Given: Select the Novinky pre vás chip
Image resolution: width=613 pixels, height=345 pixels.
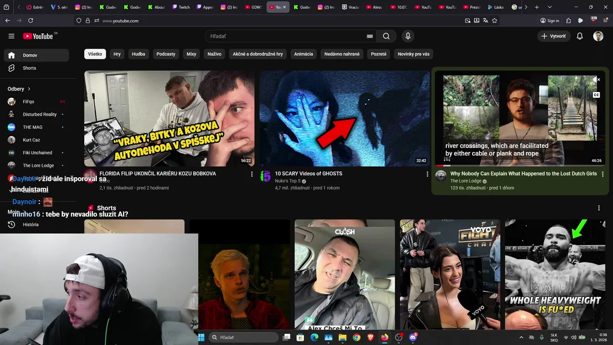Looking at the screenshot, I should [413, 54].
